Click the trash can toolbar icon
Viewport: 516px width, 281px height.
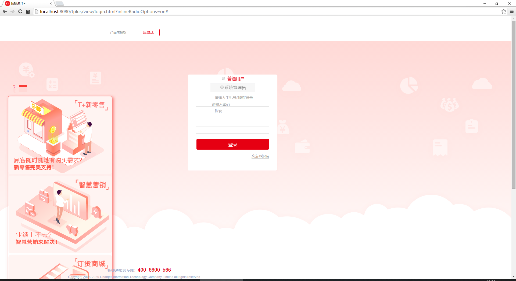[28, 12]
